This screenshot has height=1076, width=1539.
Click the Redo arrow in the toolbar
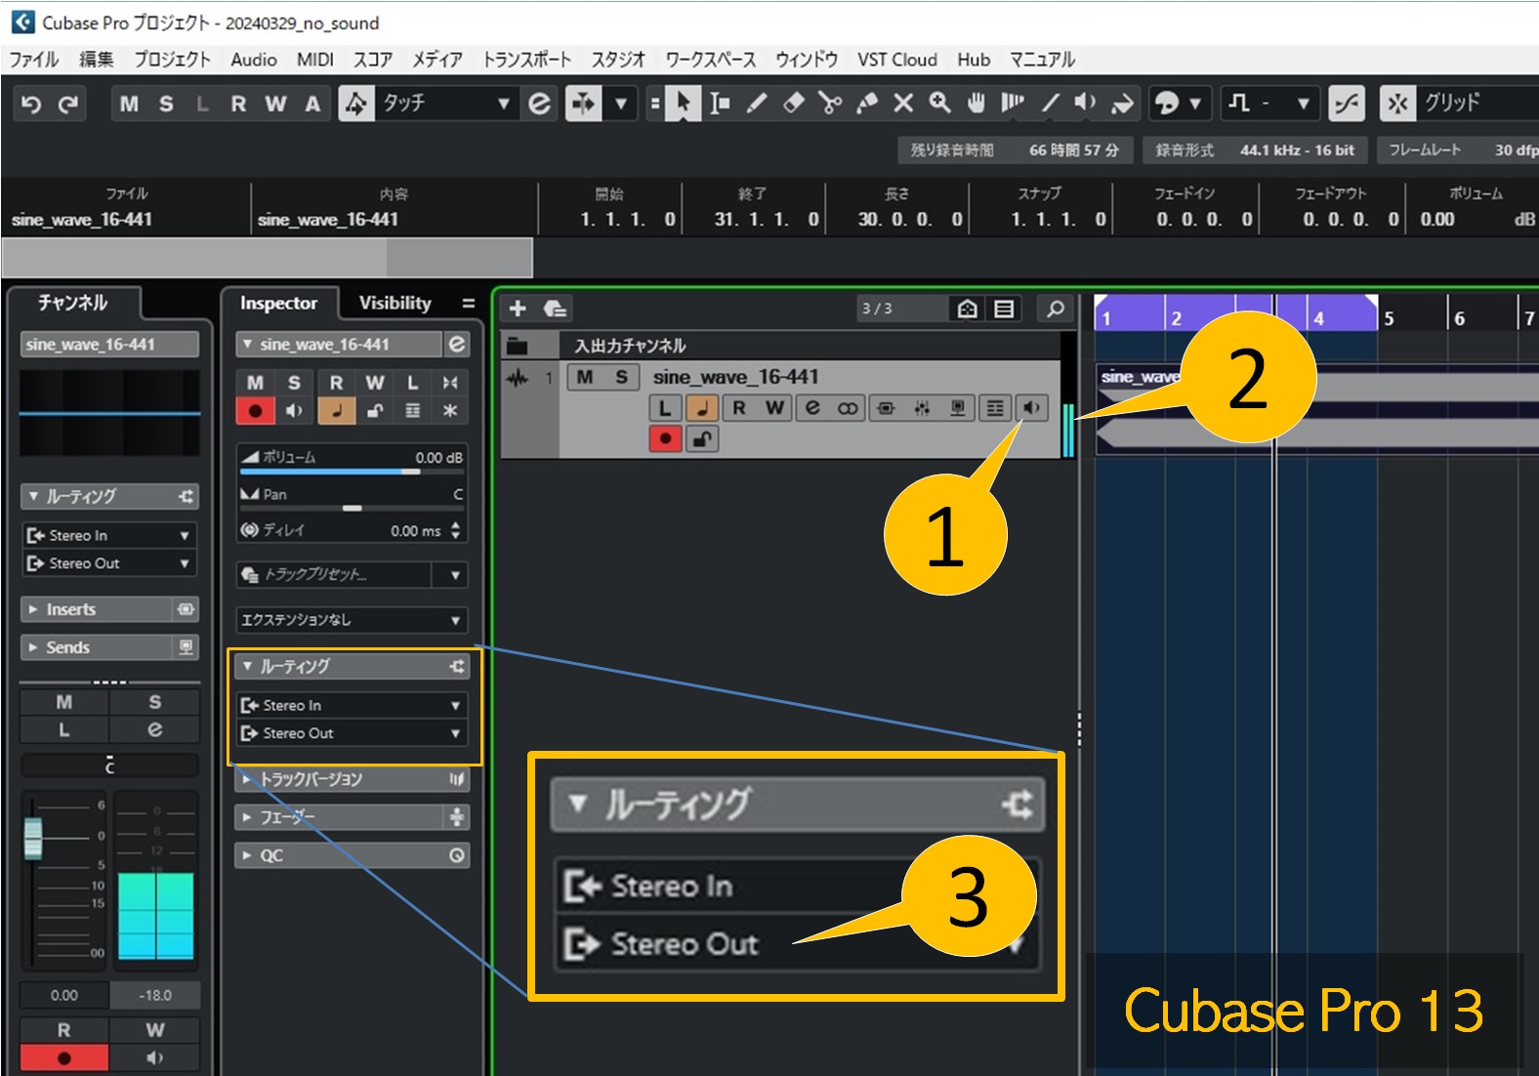67,103
